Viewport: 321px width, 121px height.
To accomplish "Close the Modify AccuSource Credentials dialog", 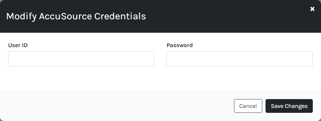I will pos(312,9).
